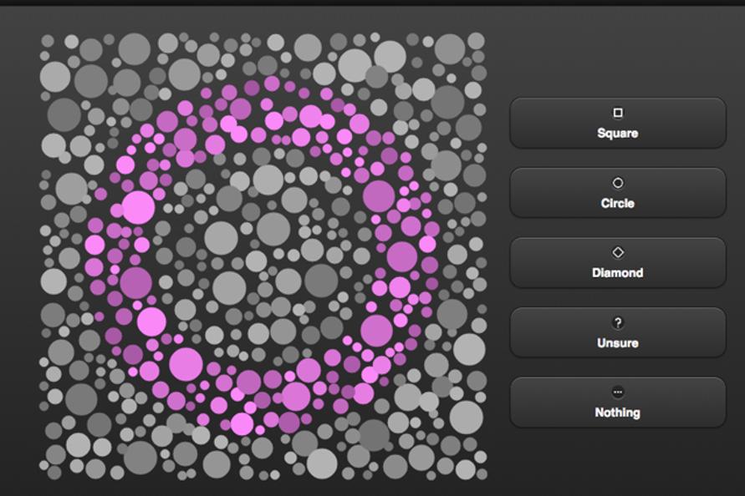The image size is (745, 496).
Task: Click the color vision dot plate
Action: pos(263,256)
